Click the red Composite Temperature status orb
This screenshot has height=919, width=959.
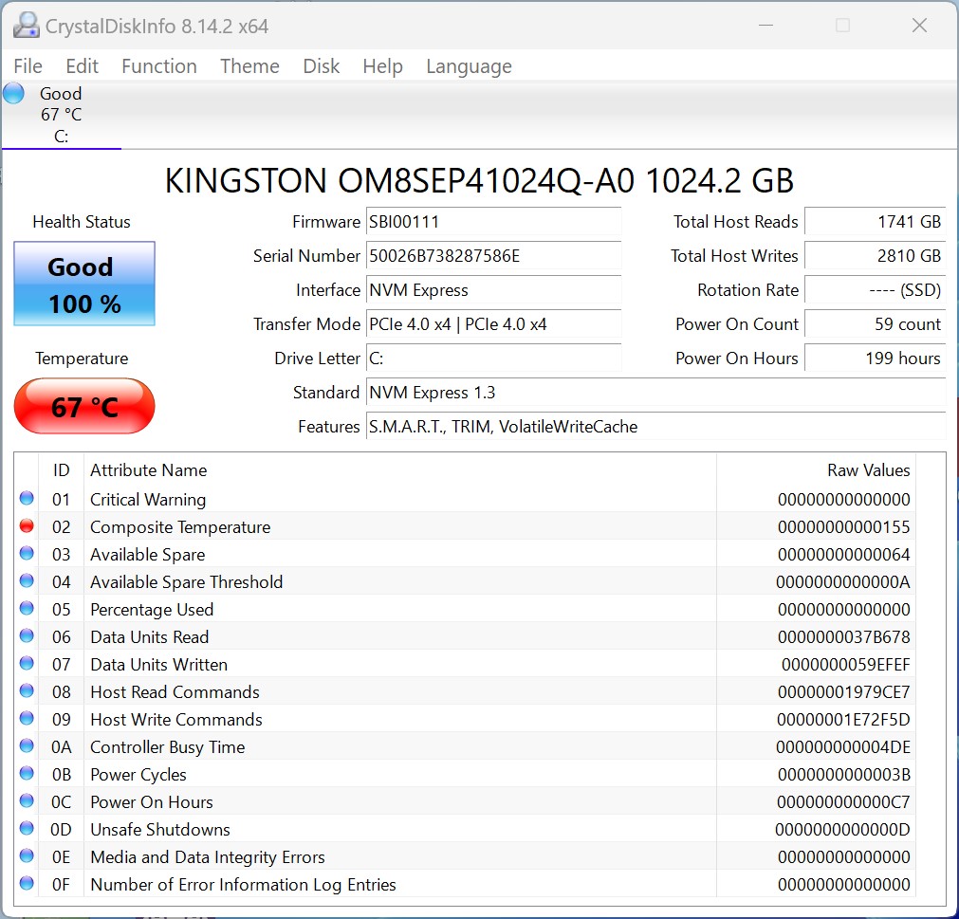[27, 525]
